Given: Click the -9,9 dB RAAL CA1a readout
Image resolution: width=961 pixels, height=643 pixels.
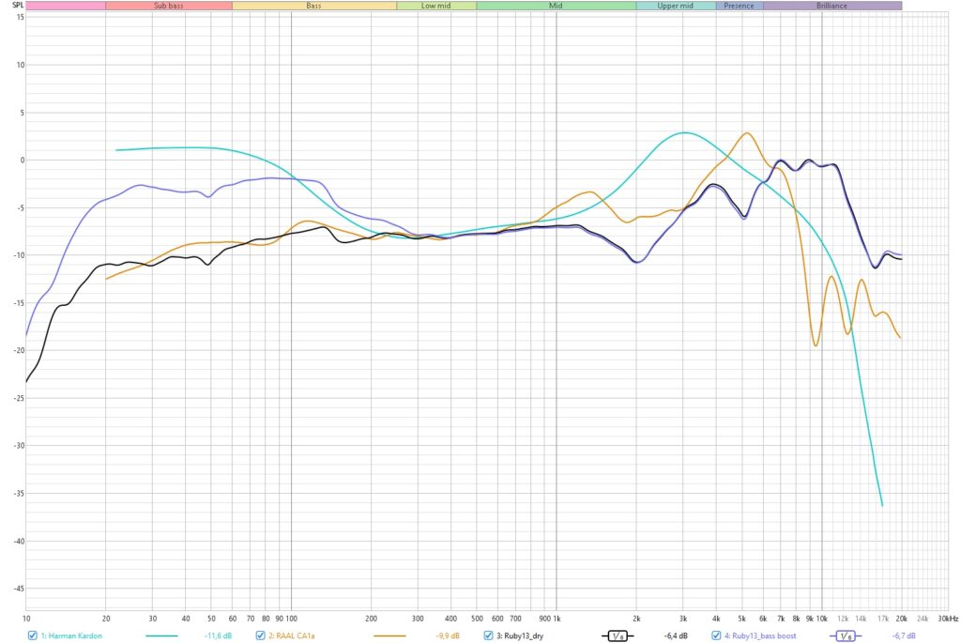Looking at the screenshot, I should 447,635.
